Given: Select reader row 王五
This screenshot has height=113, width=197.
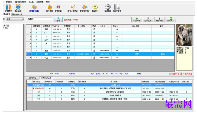Looking at the screenshot, I should (x=100, y=50).
